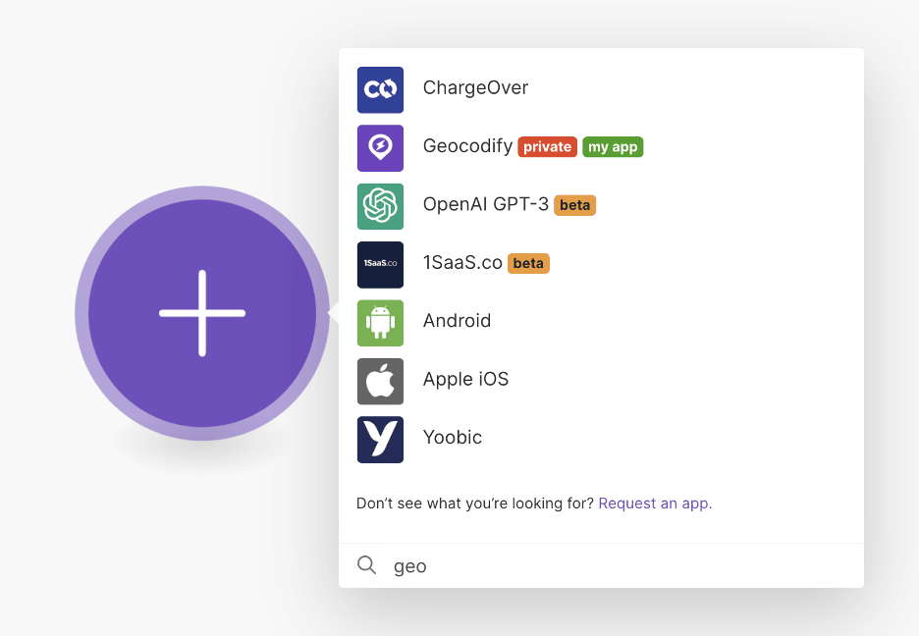Click the large purple plus module button
The height and width of the screenshot is (636, 919).
tap(202, 313)
